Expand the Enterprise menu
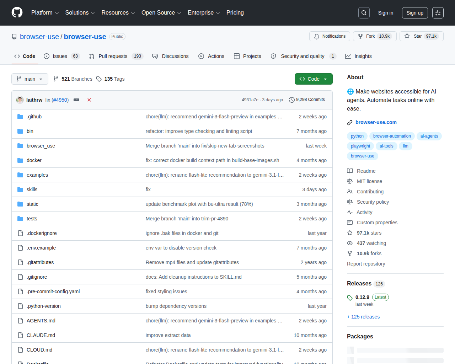Viewport: 455px width, 364px height. pyautogui.click(x=204, y=13)
